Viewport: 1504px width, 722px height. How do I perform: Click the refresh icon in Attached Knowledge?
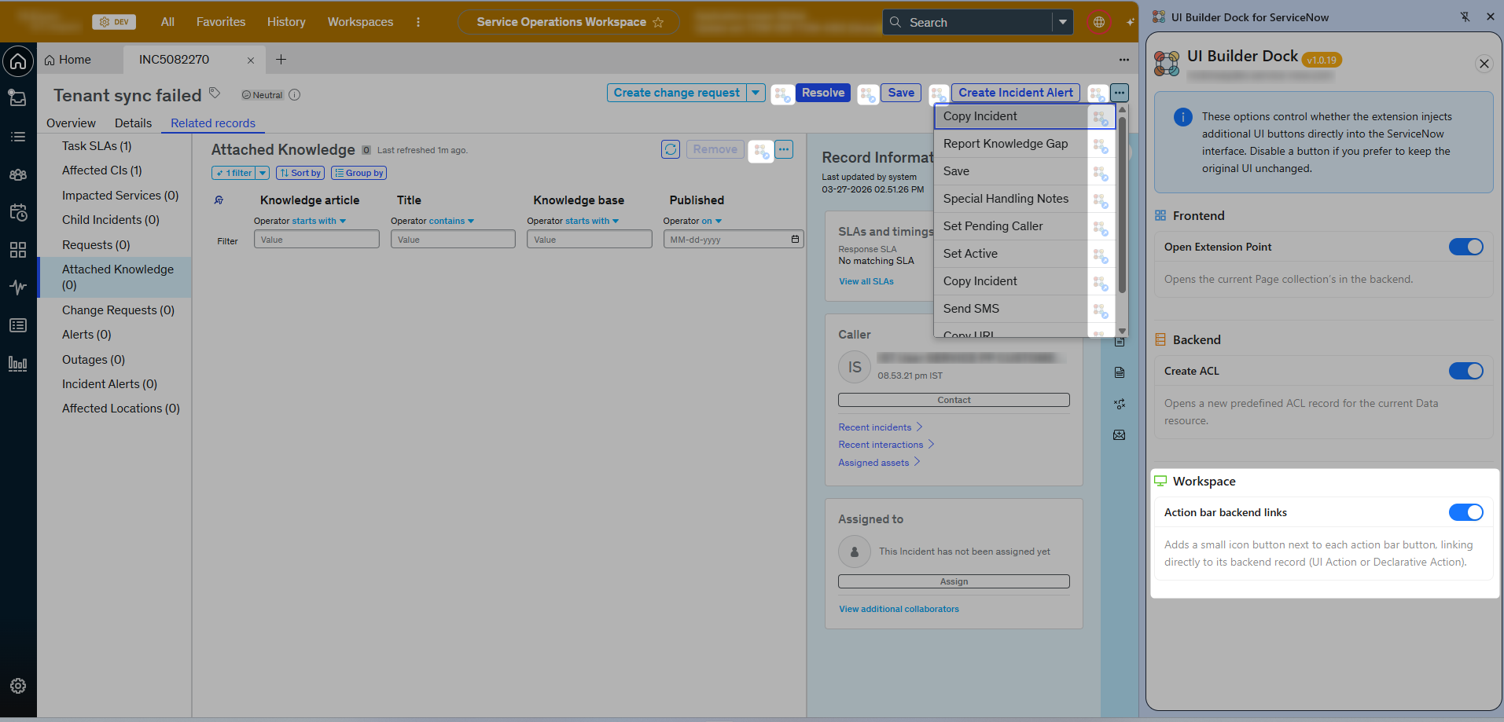point(670,149)
